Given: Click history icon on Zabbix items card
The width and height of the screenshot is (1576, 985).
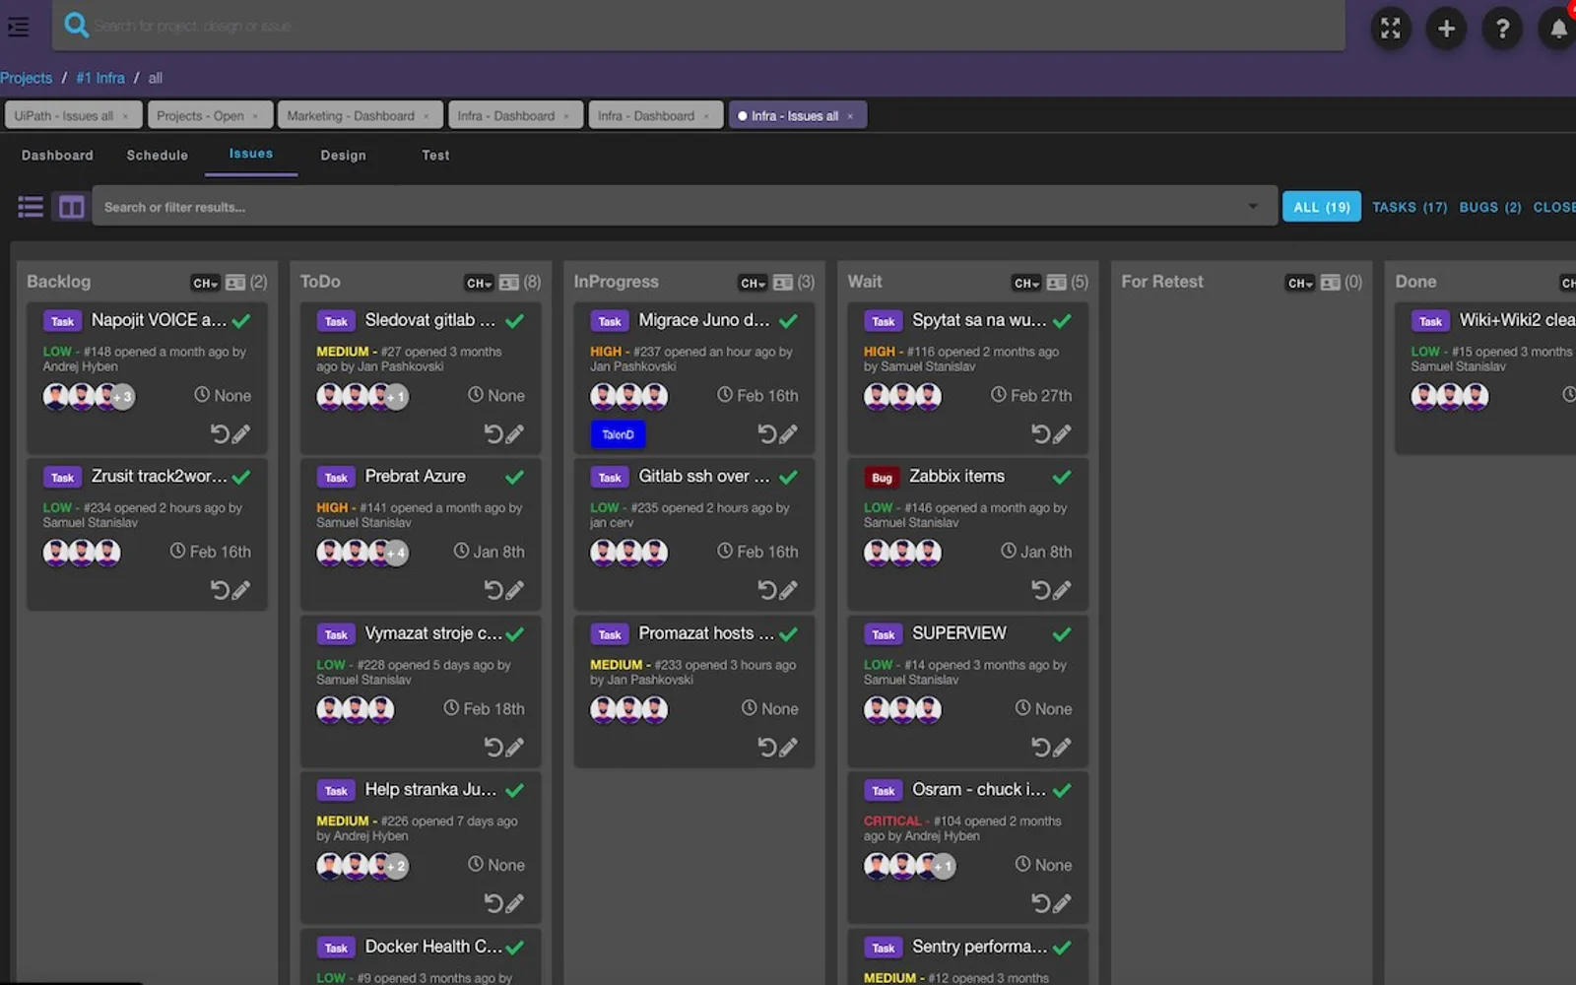Looking at the screenshot, I should pos(1041,590).
